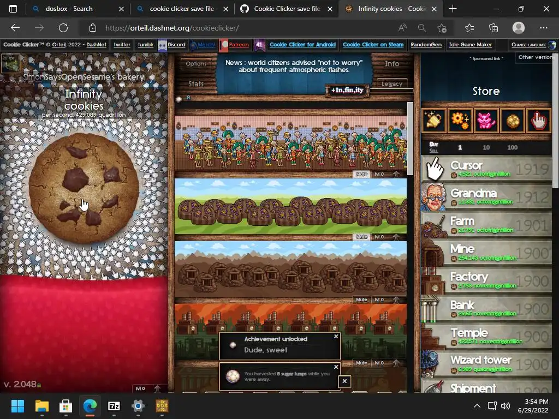The height and width of the screenshot is (419, 559).
Task: Switch to the dosbox - Search tab
Action: [x=78, y=9]
